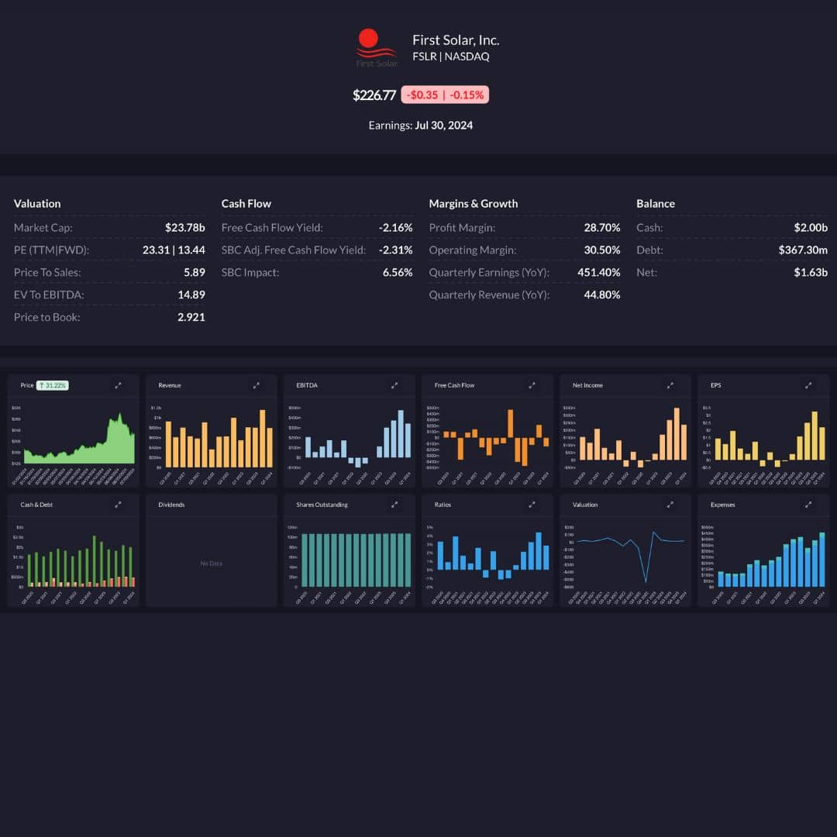The width and height of the screenshot is (837, 837).
Task: Click the 31.22% price gain badge
Action: tap(53, 385)
